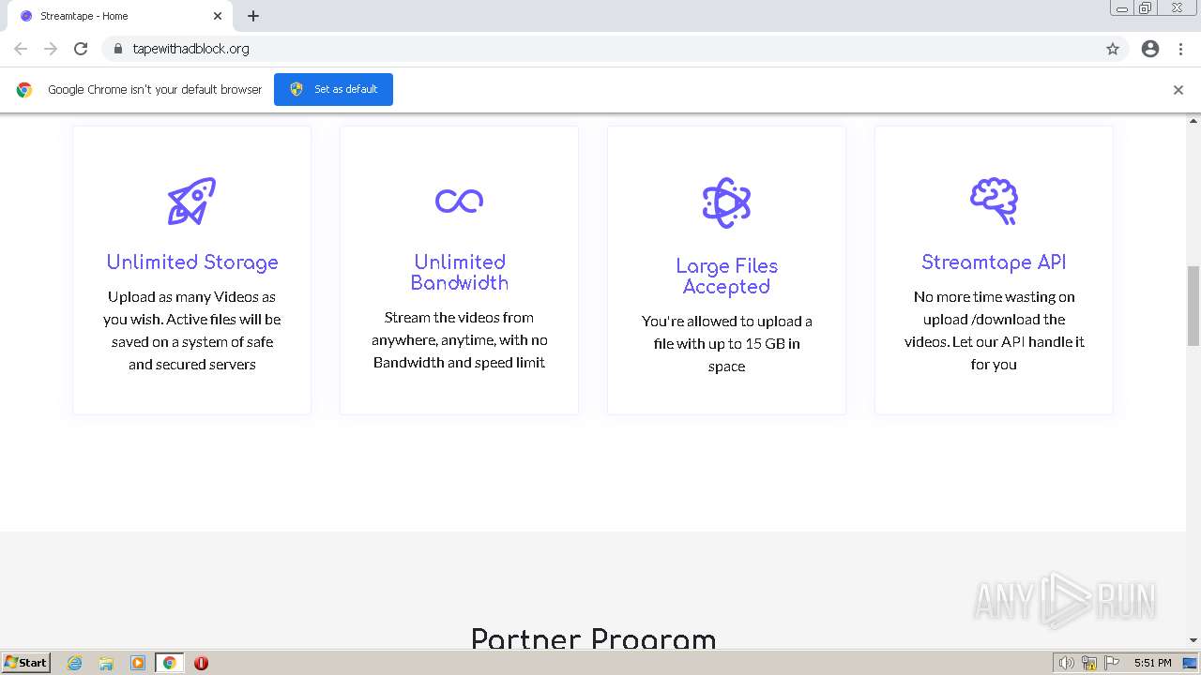Select the Streamtape API heading
Screen dimensions: 1201x675
point(994,262)
